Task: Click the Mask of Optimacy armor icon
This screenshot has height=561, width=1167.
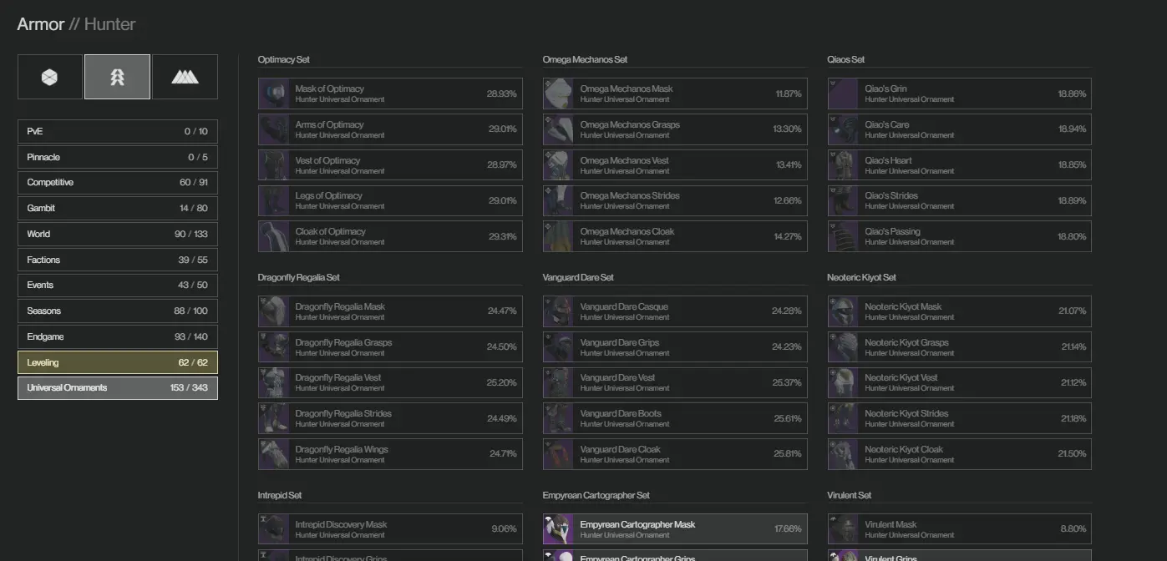Action: click(274, 93)
